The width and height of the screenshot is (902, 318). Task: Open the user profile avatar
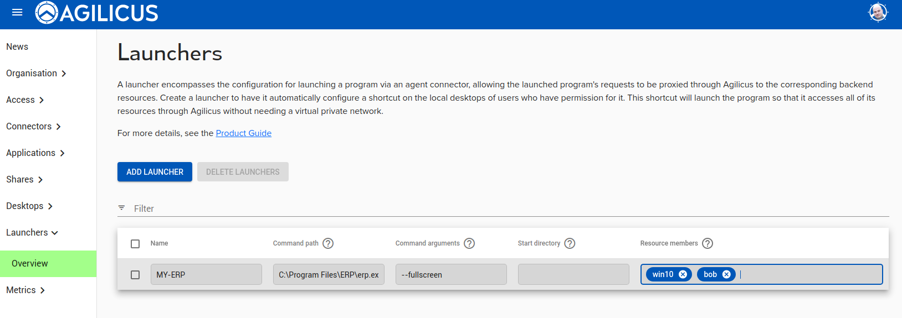click(x=878, y=12)
